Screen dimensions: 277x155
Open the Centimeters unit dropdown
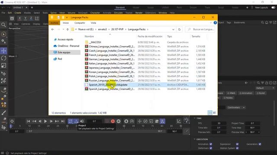coord(236,107)
